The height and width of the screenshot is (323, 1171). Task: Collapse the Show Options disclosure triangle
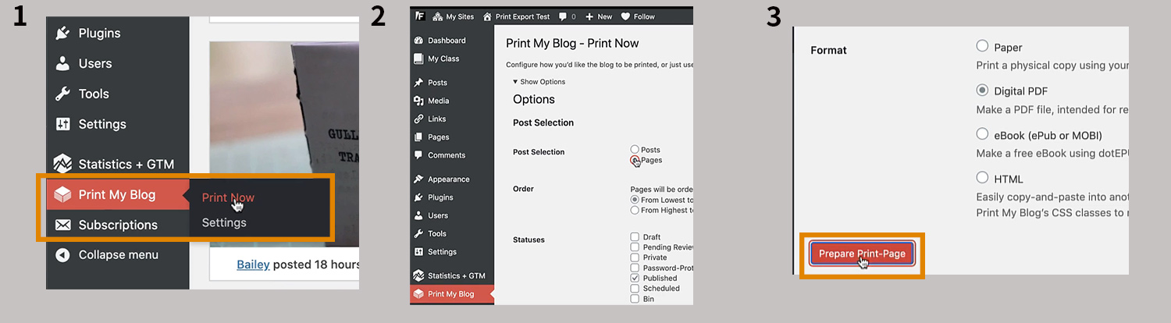[515, 82]
